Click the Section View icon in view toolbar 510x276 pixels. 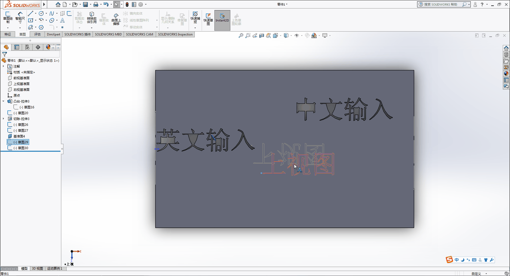pyautogui.click(x=262, y=35)
